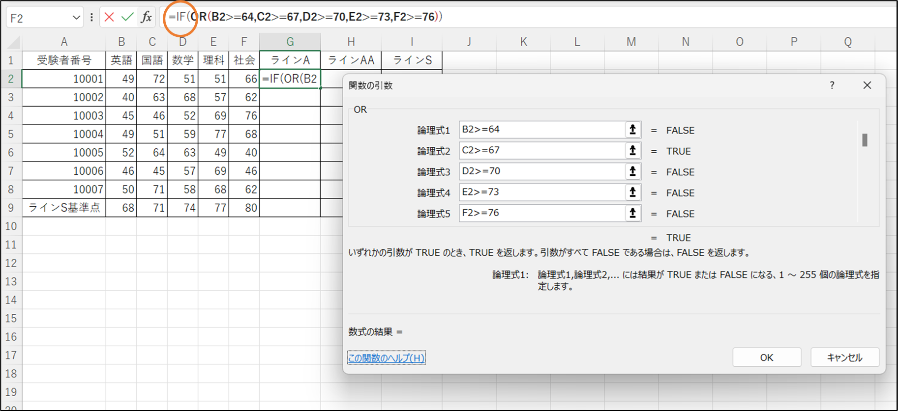
Task: Select row 9 header
Action: point(11,208)
